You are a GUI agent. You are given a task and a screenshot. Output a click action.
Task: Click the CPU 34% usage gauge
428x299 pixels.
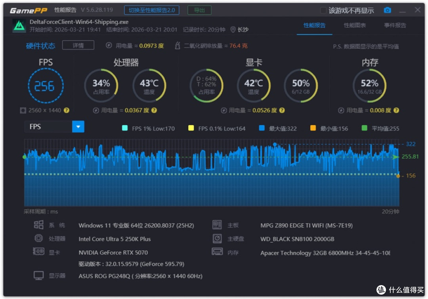tap(101, 86)
